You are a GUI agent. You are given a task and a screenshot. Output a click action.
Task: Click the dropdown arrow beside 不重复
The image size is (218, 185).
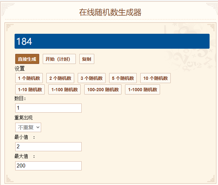(38, 127)
